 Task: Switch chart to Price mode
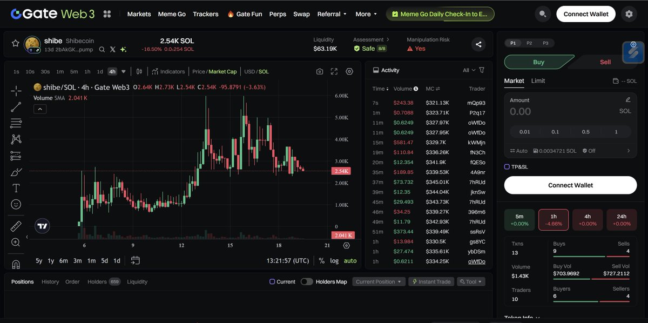click(199, 71)
